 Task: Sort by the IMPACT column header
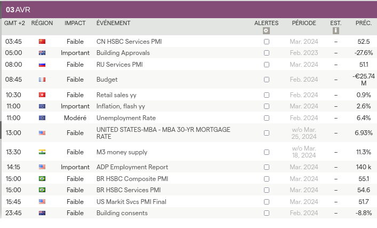coord(75,23)
